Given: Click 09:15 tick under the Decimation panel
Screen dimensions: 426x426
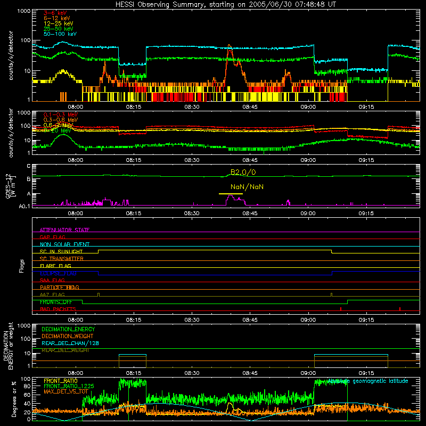Looking at the screenshot, I should (x=366, y=373).
